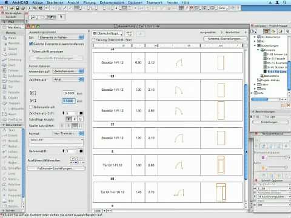Click the New document toolbar icon

click(x=7, y=8)
